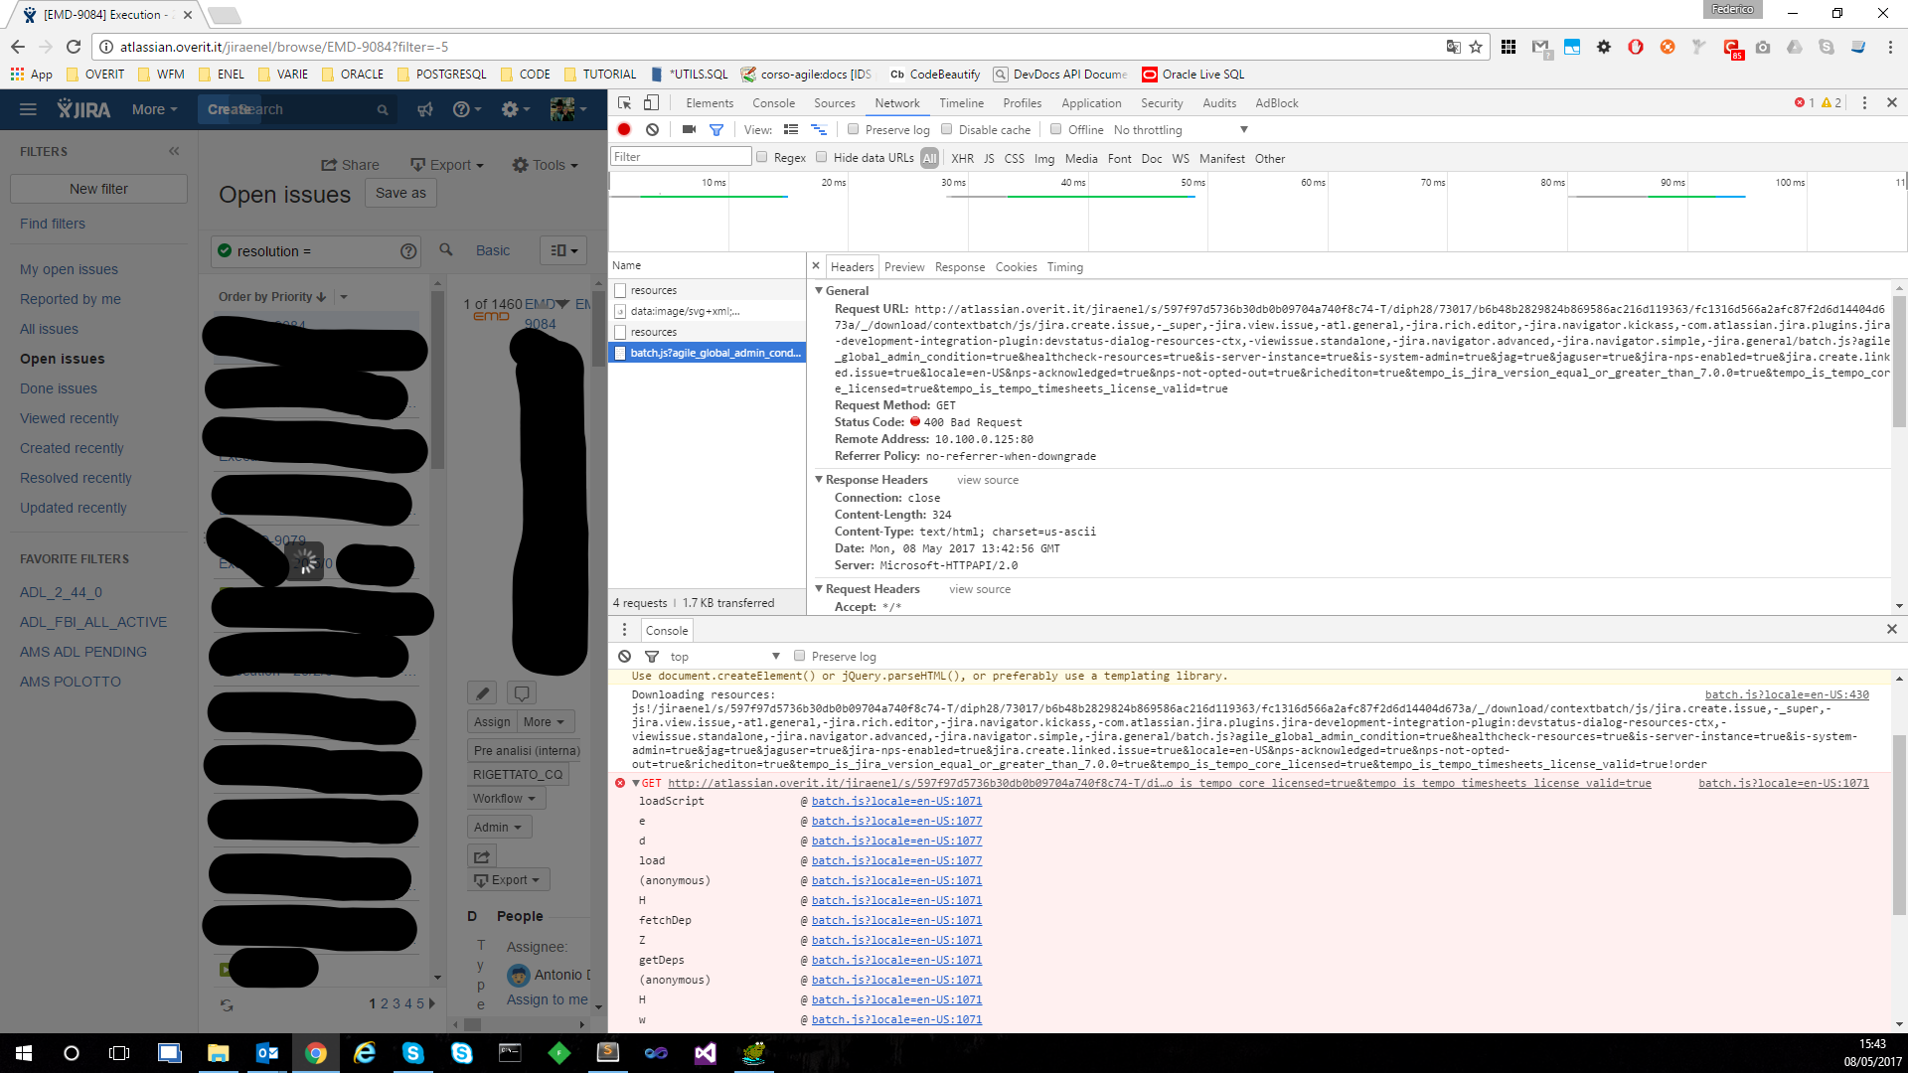Open the Timing tab of request

click(1064, 267)
